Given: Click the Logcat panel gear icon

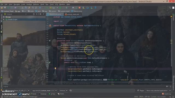Looking at the screenshot, I should coord(167,87).
